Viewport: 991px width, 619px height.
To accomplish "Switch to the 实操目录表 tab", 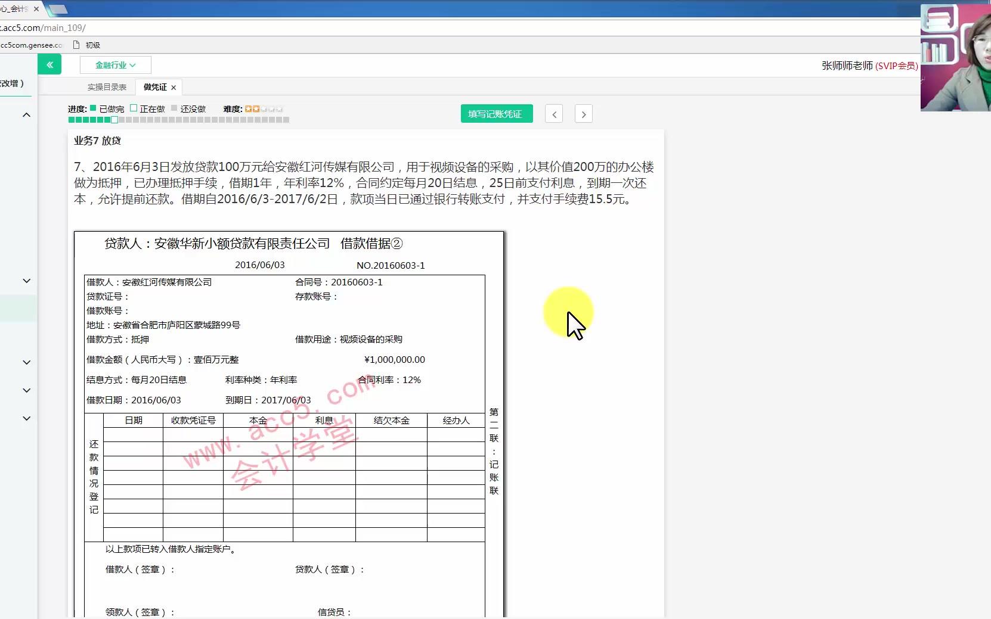I will coord(106,86).
